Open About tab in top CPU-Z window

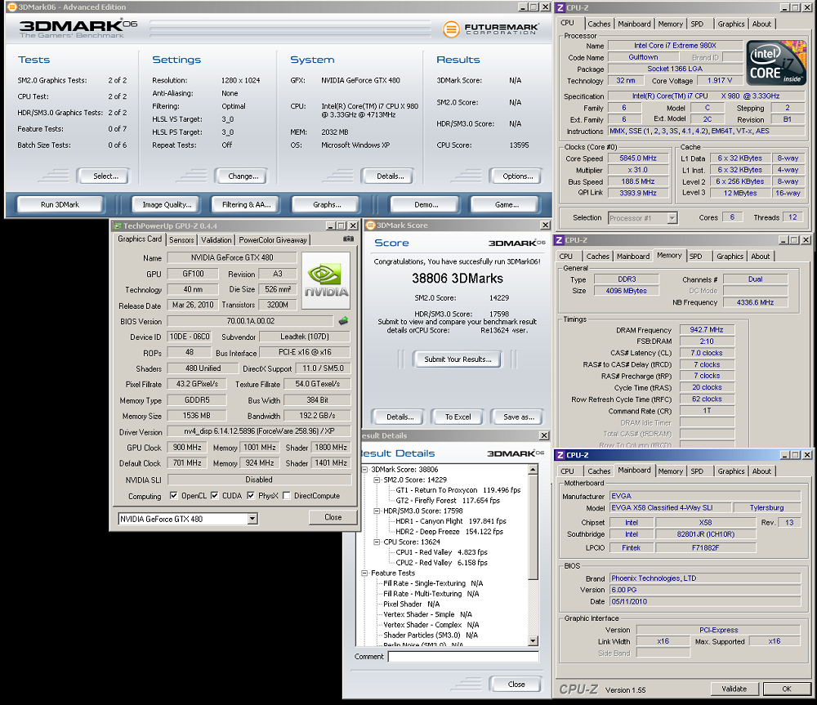tap(761, 24)
